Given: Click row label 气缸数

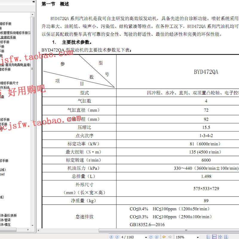Looking at the screenshot, I should pos(84,101).
